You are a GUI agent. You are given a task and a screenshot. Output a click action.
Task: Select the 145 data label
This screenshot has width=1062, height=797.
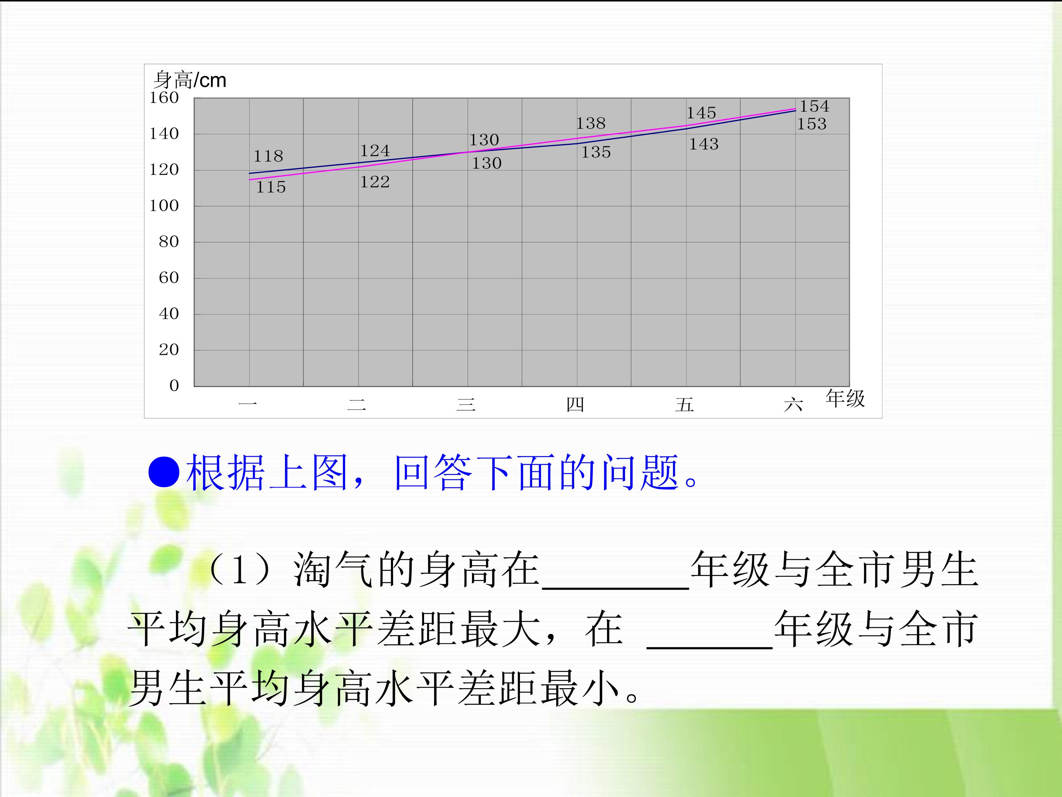click(x=701, y=113)
